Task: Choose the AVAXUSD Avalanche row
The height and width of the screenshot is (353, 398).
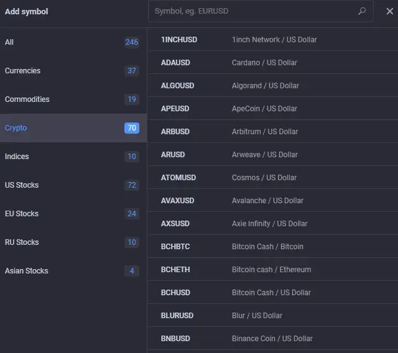Action: pyautogui.click(x=272, y=201)
